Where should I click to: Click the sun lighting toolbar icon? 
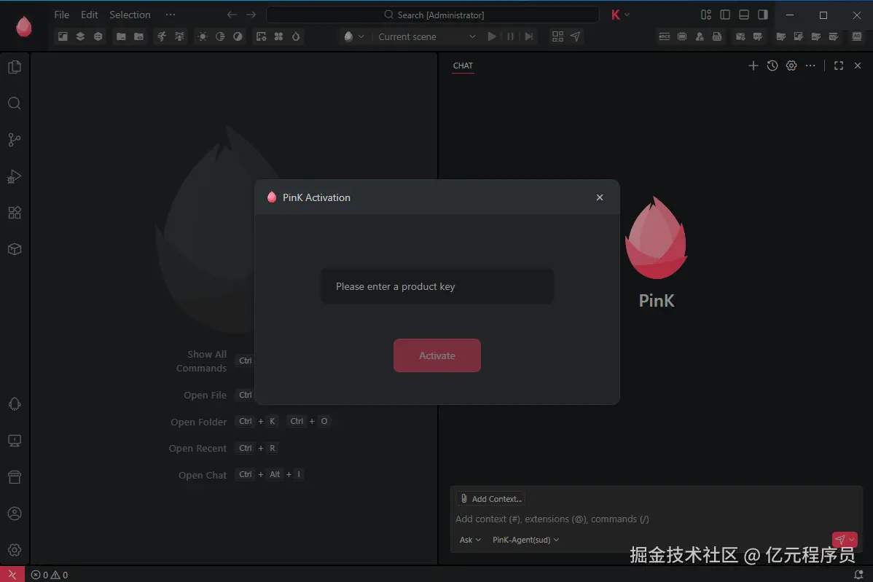(203, 36)
